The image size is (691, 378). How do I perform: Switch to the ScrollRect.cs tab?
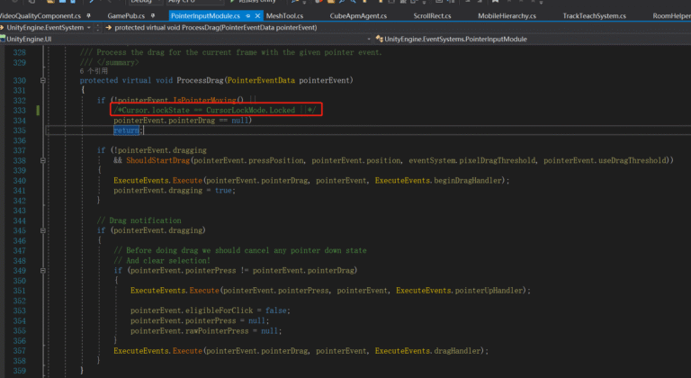pos(432,16)
